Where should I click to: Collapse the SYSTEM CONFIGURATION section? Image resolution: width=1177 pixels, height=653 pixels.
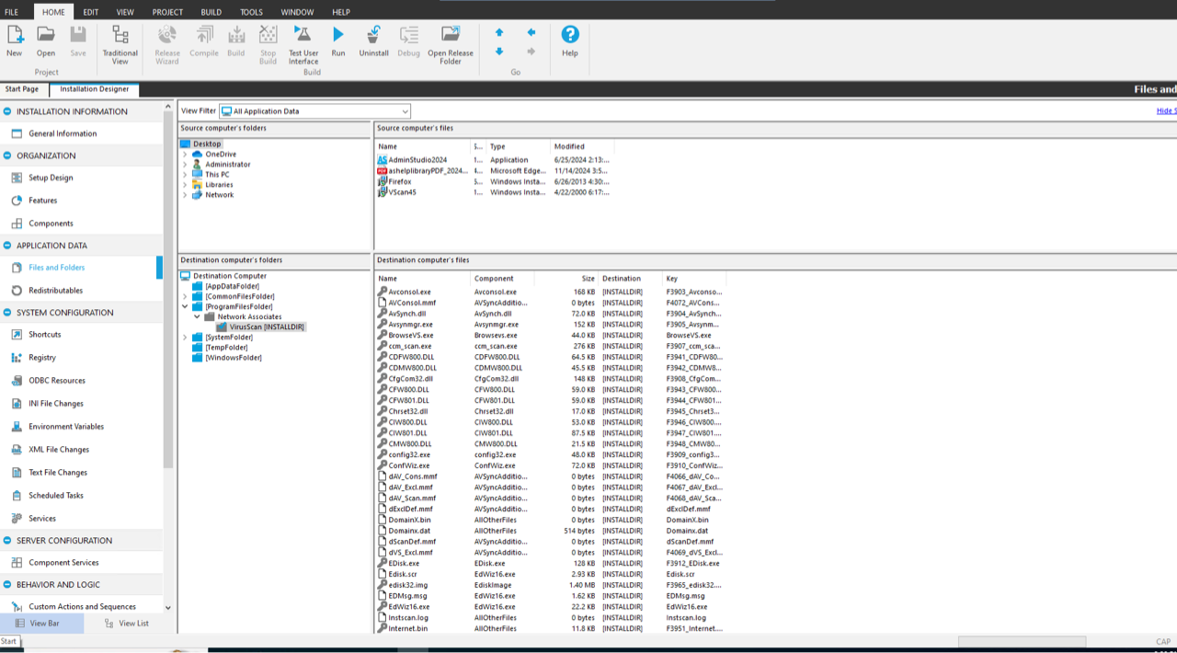pos(8,313)
